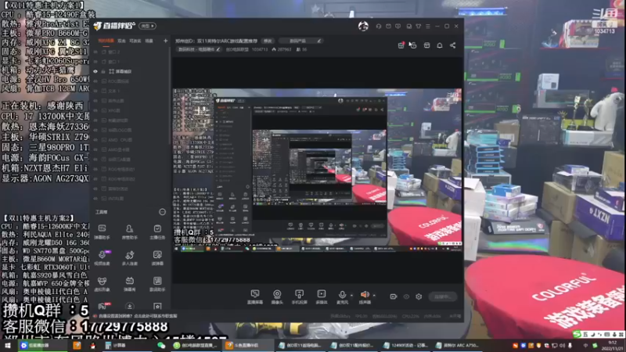The width and height of the screenshot is (626, 352).
Task: Open the ARC A750 Notepad taskbar item
Action: tap(457, 346)
